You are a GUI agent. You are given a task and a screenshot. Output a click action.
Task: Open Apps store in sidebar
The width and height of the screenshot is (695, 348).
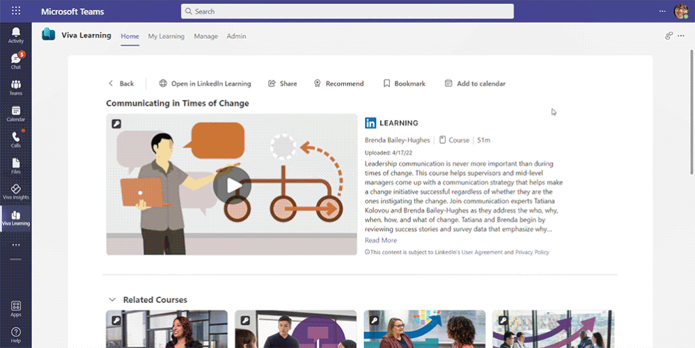tap(16, 308)
